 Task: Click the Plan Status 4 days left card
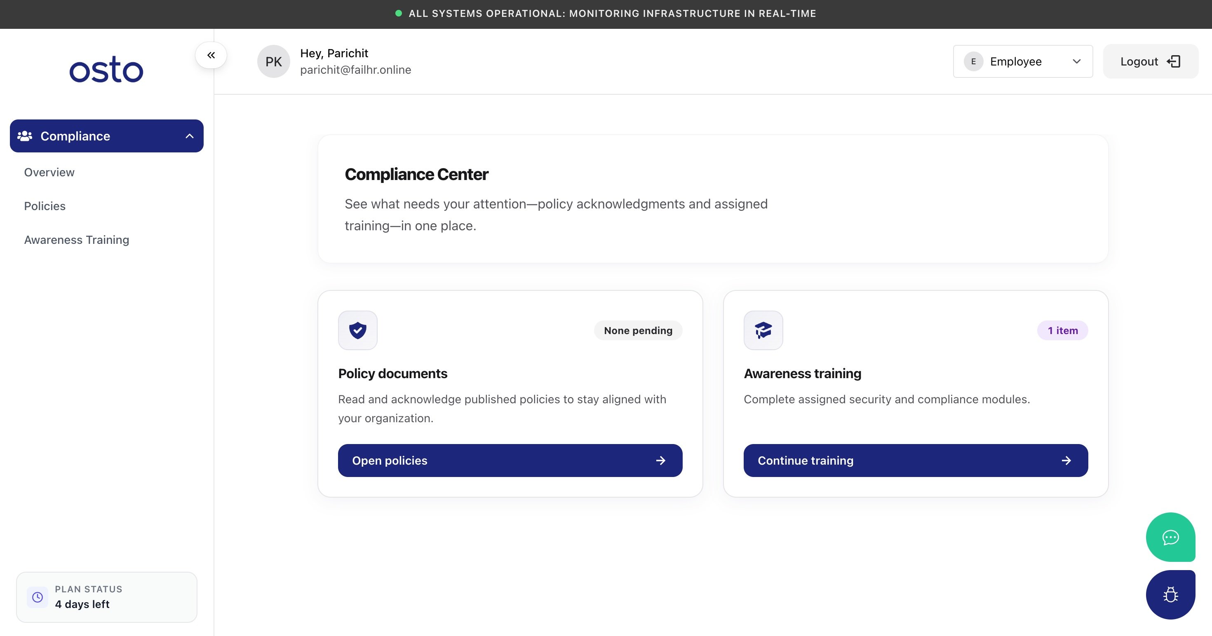(107, 597)
